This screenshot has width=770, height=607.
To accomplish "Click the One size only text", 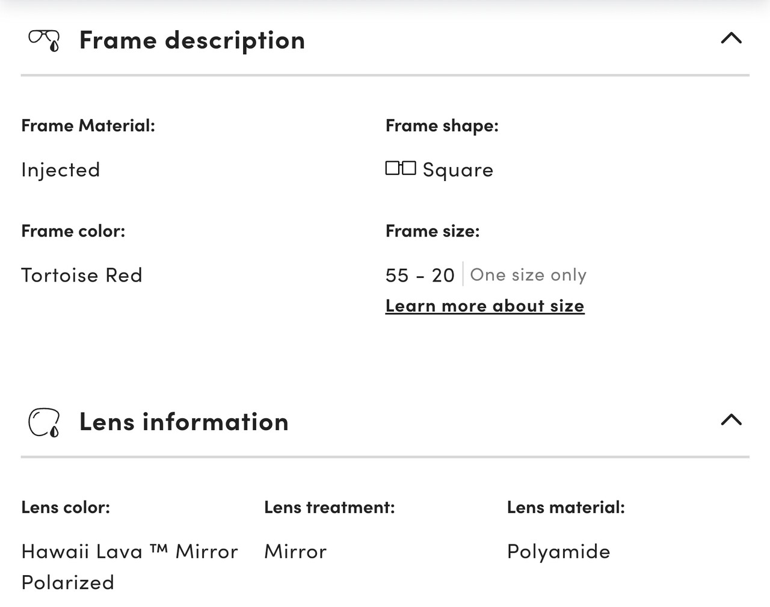I will click(528, 275).
